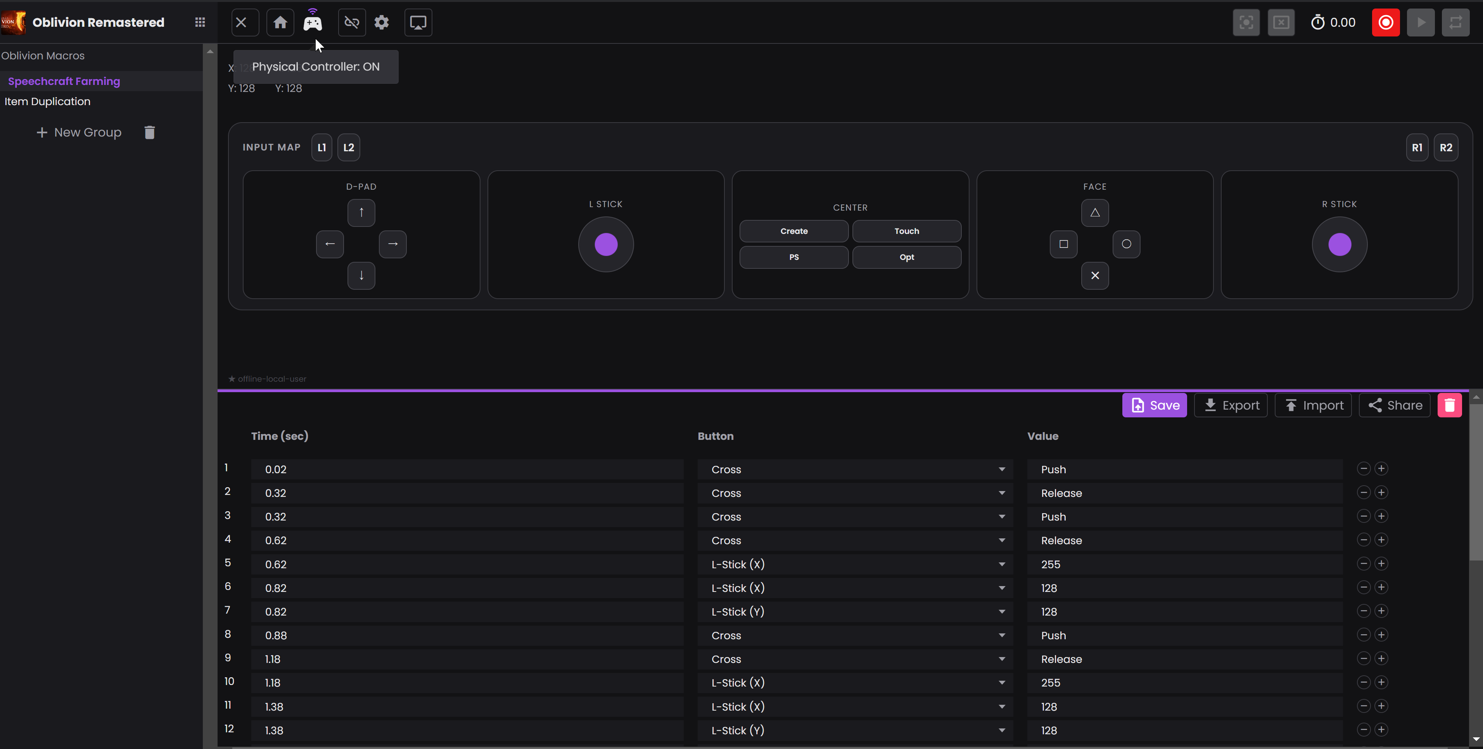Viewport: 1483px width, 749px height.
Task: Open Button dropdown for row 1
Action: pos(855,470)
